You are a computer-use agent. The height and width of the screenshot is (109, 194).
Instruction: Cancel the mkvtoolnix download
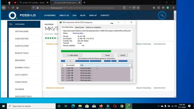click(122, 55)
